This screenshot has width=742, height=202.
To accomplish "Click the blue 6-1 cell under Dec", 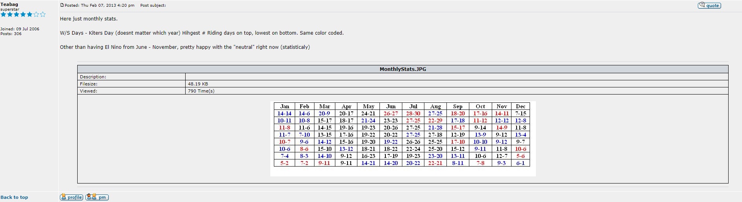I will click(521, 163).
